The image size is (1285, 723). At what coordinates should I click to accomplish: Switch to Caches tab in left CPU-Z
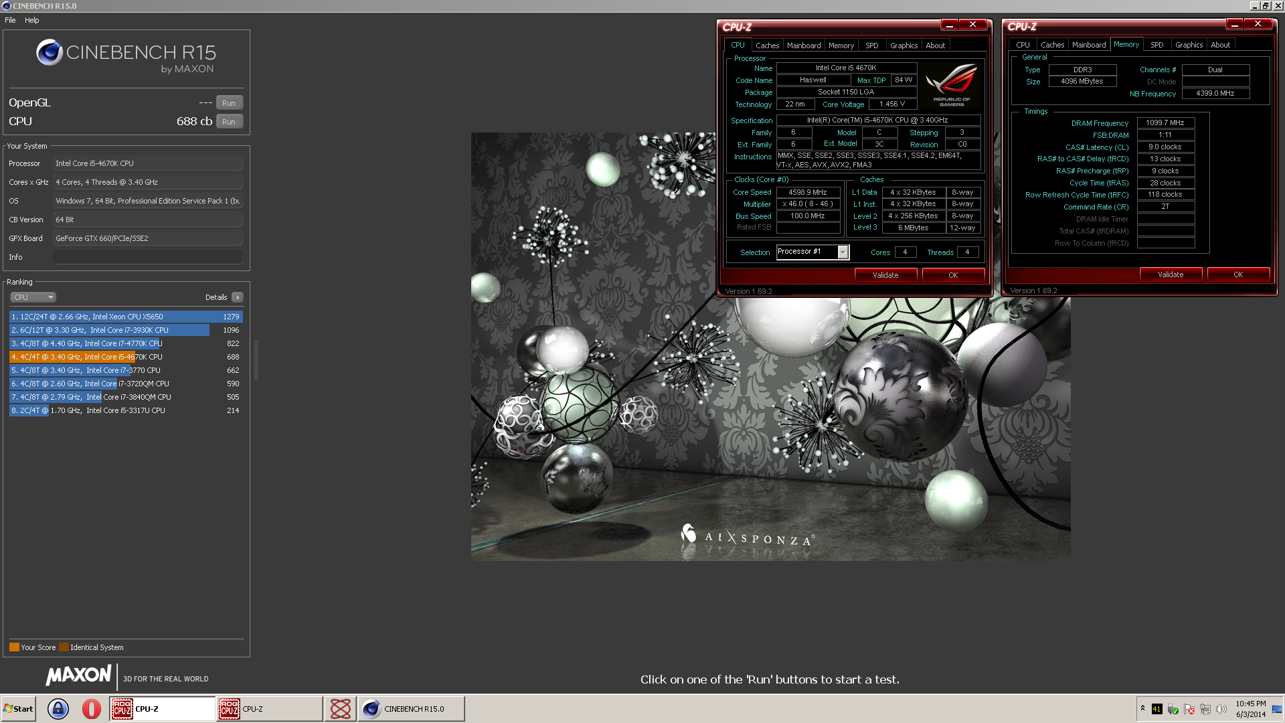click(x=767, y=46)
